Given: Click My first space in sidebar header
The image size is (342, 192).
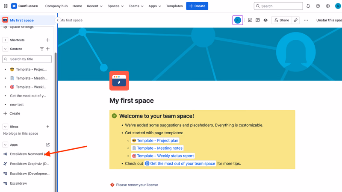Looking at the screenshot, I should tap(22, 20).
